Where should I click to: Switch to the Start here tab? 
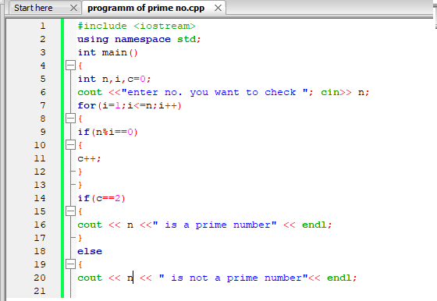(x=34, y=8)
